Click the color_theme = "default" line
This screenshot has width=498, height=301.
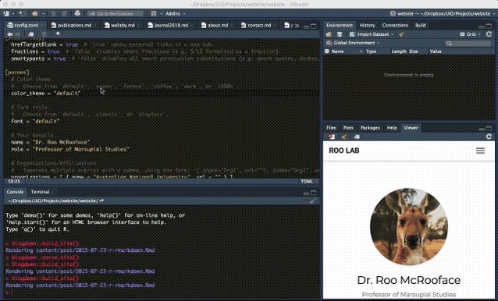(x=46, y=94)
